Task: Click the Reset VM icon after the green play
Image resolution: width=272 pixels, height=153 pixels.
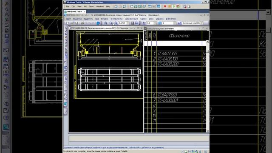Action: click(178, 6)
